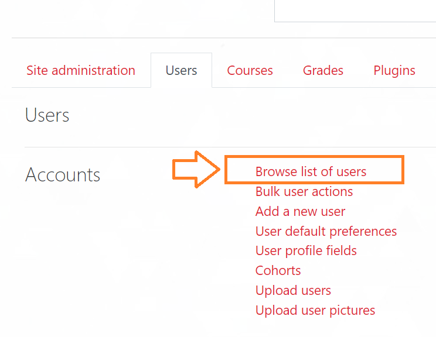Screen dimensions: 436x337
Task: Click the Accounts section heading
Action: pos(63,174)
